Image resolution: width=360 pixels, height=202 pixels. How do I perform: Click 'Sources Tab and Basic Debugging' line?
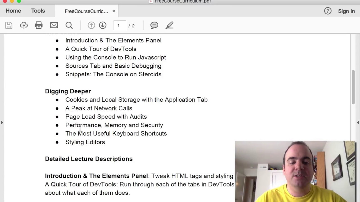coord(113,66)
